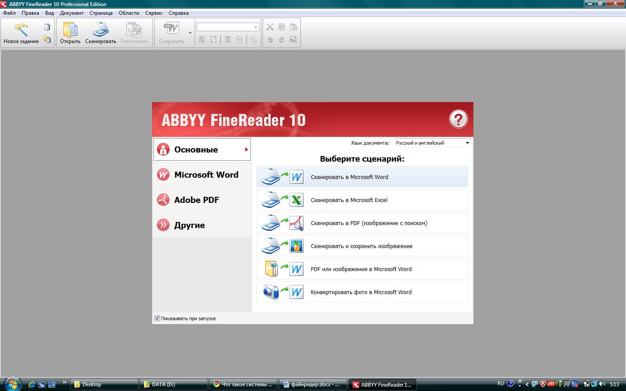Viewport: 626px width, 391px height.
Task: Uncheck Показывать при запуске checkbox
Action: click(157, 318)
